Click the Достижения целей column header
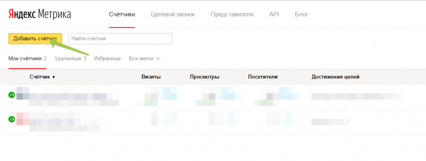426x161 pixels. tap(335, 77)
